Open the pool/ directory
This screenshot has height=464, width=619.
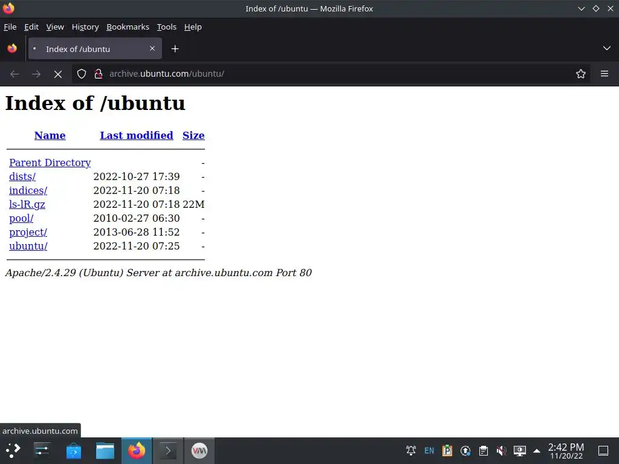point(21,218)
